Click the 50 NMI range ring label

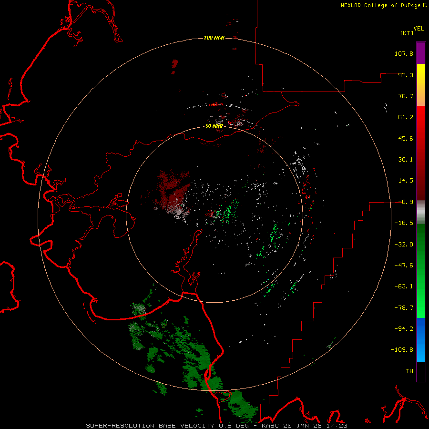(214, 126)
